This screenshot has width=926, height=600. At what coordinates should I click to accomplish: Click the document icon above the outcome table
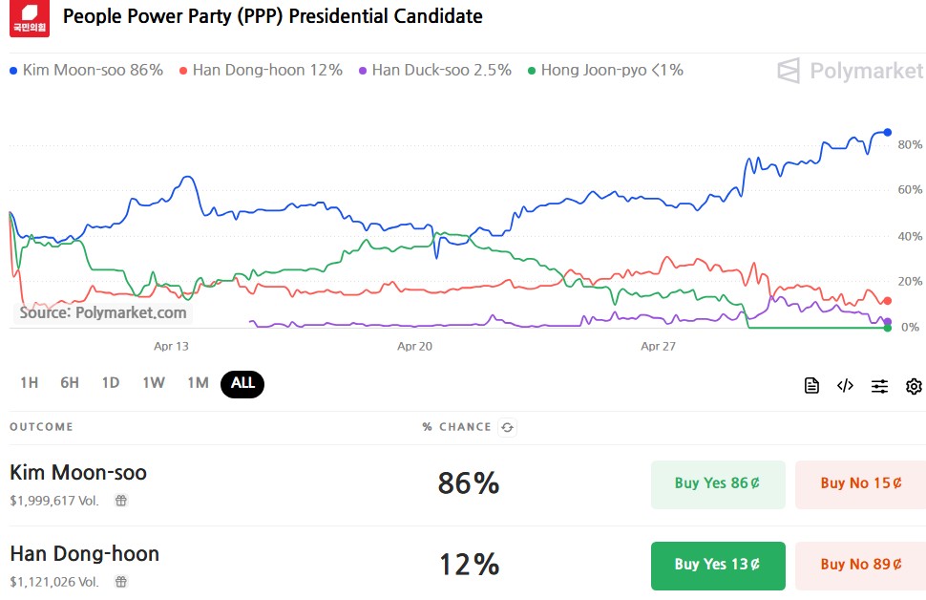pos(811,386)
